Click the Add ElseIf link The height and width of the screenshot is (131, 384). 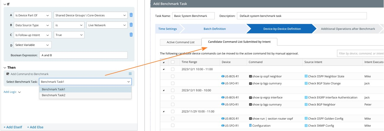pyautogui.click(x=13, y=127)
